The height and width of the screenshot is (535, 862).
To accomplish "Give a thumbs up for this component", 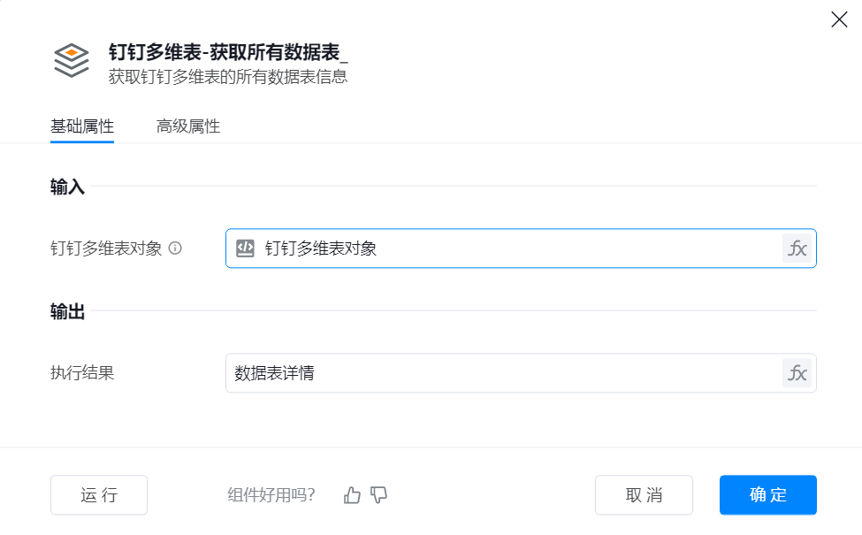I will point(352,495).
